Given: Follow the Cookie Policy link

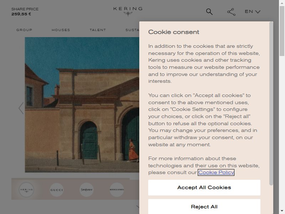Looking at the screenshot, I should click(216, 172).
